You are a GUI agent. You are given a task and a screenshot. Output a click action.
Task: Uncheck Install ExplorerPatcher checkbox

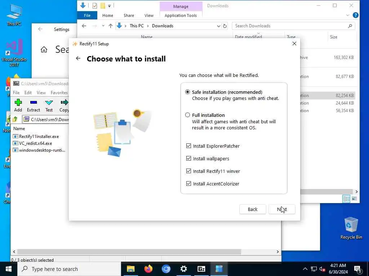[x=188, y=146]
